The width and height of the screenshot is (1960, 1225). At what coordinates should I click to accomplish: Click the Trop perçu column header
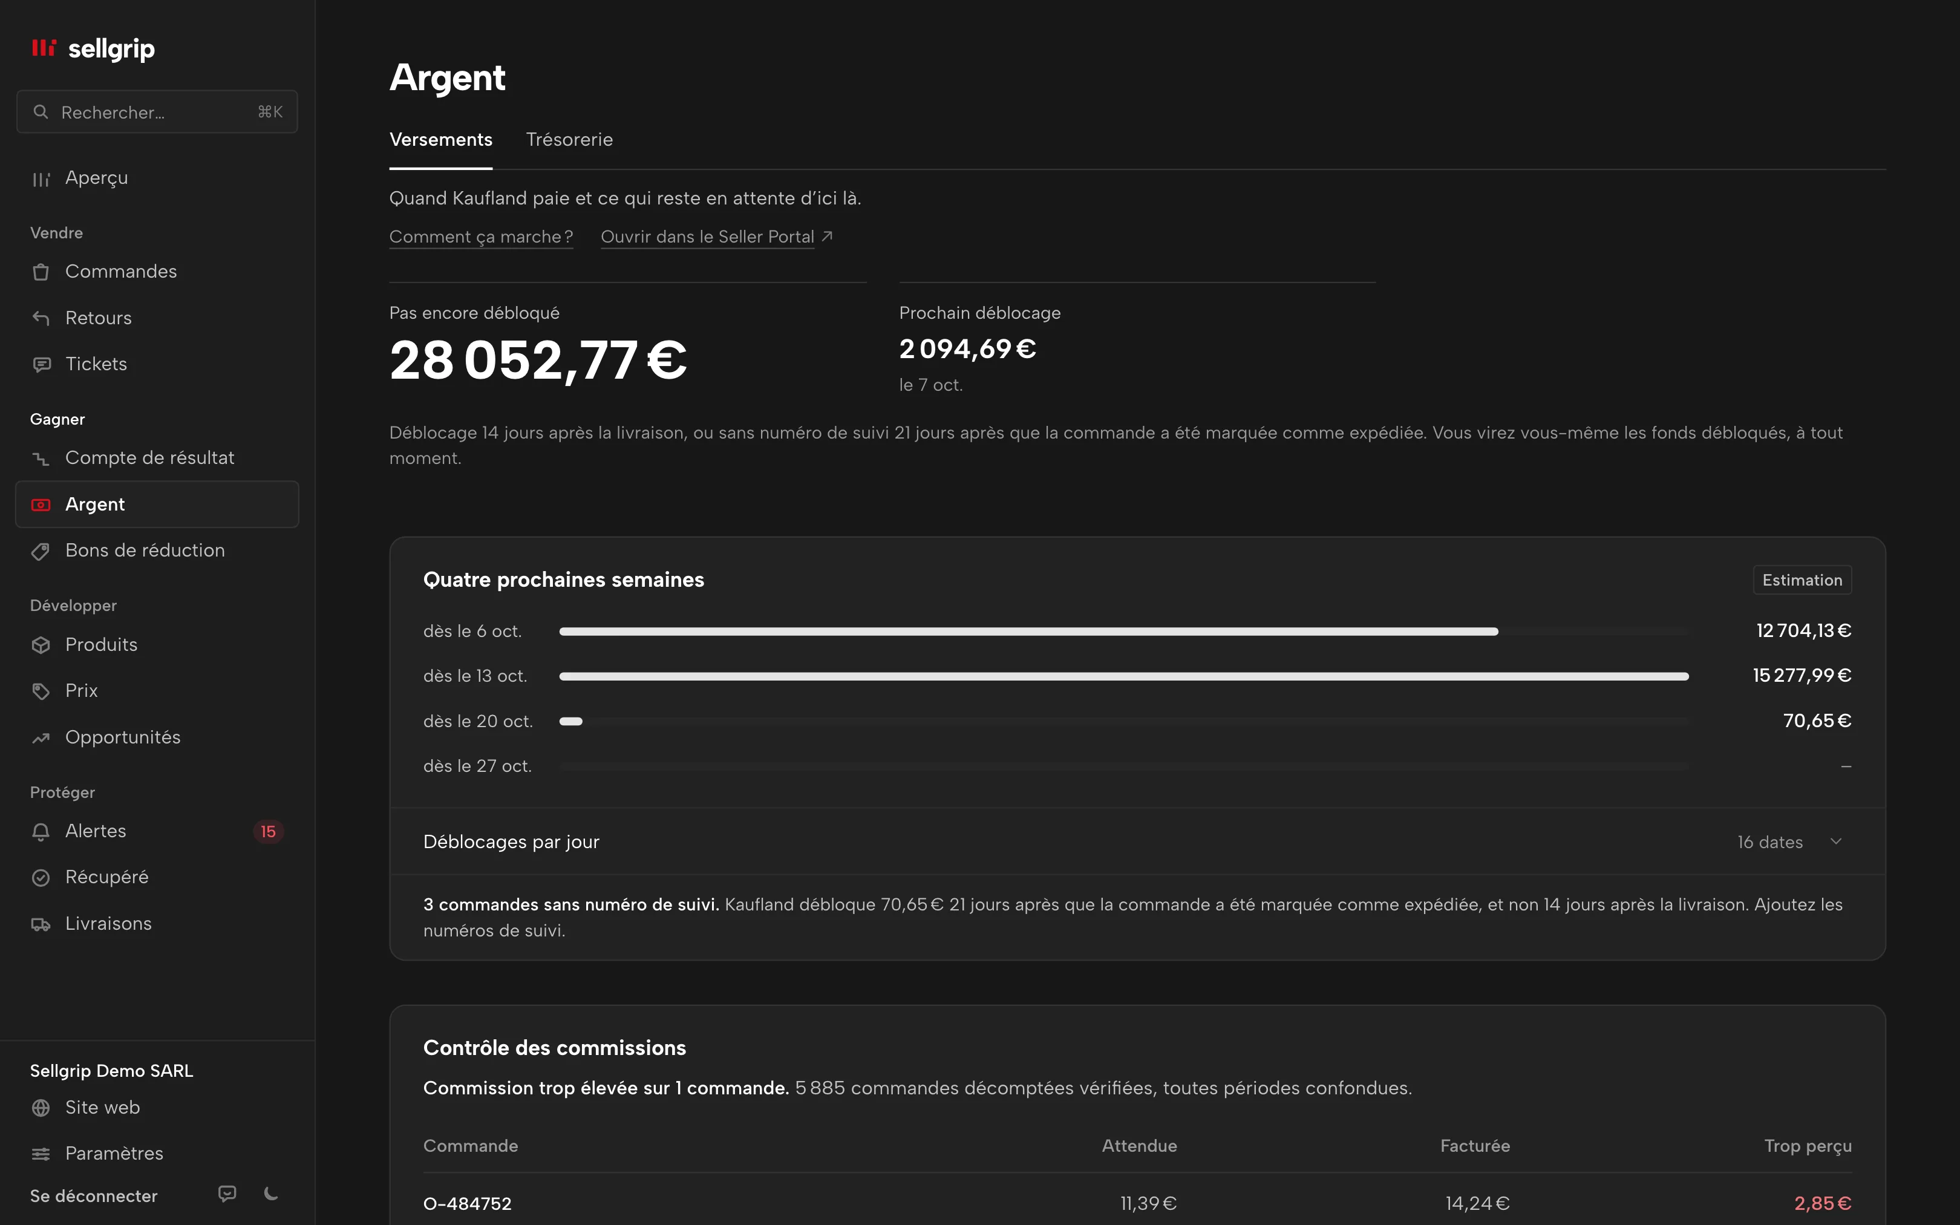[1808, 1146]
